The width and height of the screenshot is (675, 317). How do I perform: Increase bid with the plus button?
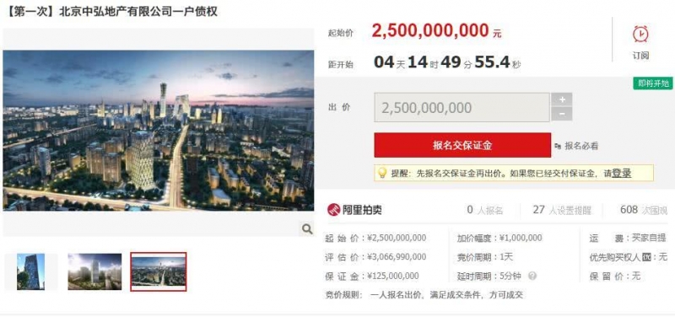[x=562, y=99]
